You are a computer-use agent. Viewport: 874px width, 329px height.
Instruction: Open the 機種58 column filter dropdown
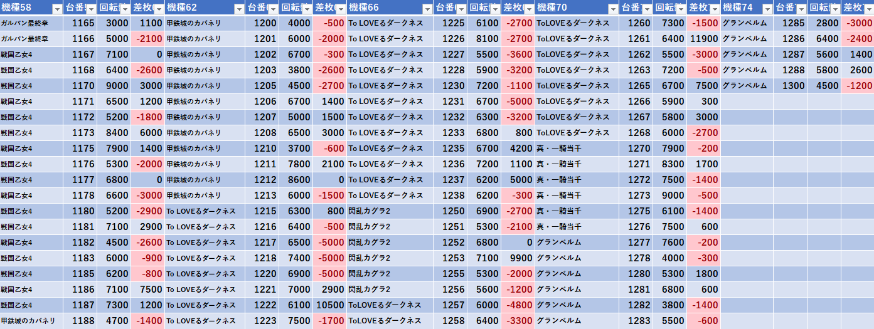pos(57,9)
